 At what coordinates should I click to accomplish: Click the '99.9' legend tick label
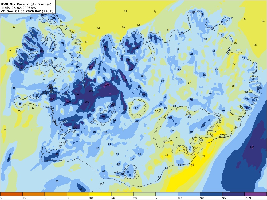(248, 198)
